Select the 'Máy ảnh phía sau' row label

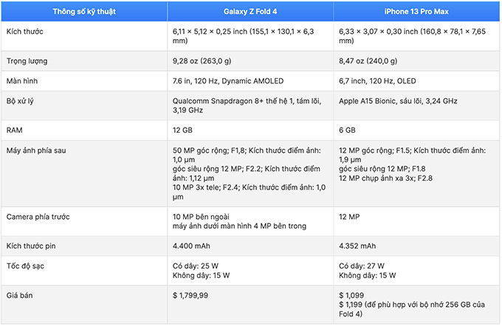[x=36, y=150]
